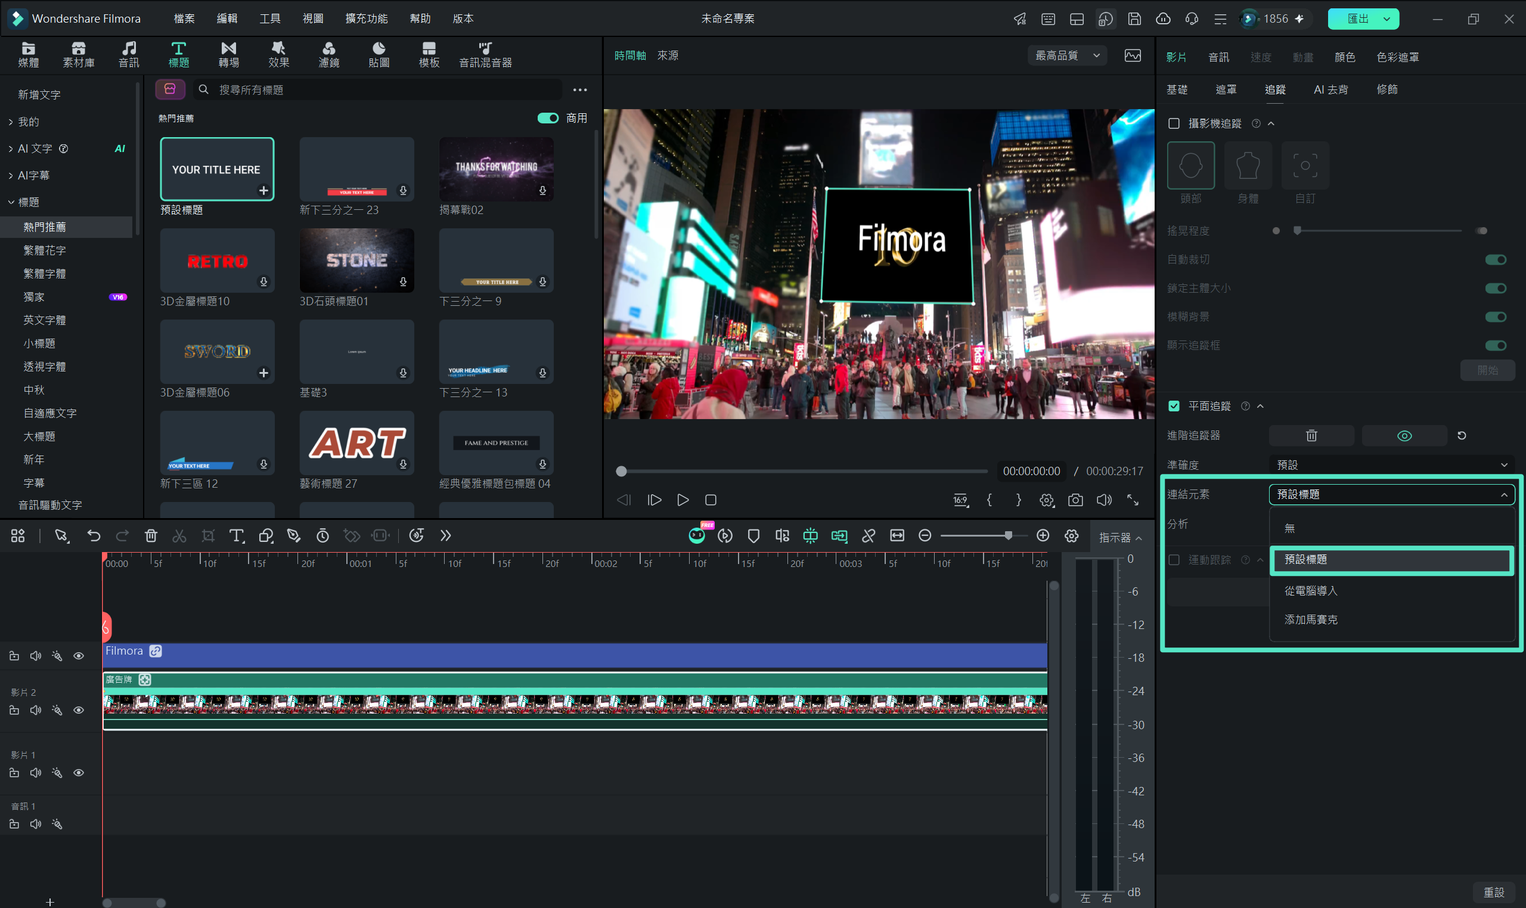1526x908 pixels.
Task: Open the 貼圖 stickers panel
Action: [x=379, y=54]
